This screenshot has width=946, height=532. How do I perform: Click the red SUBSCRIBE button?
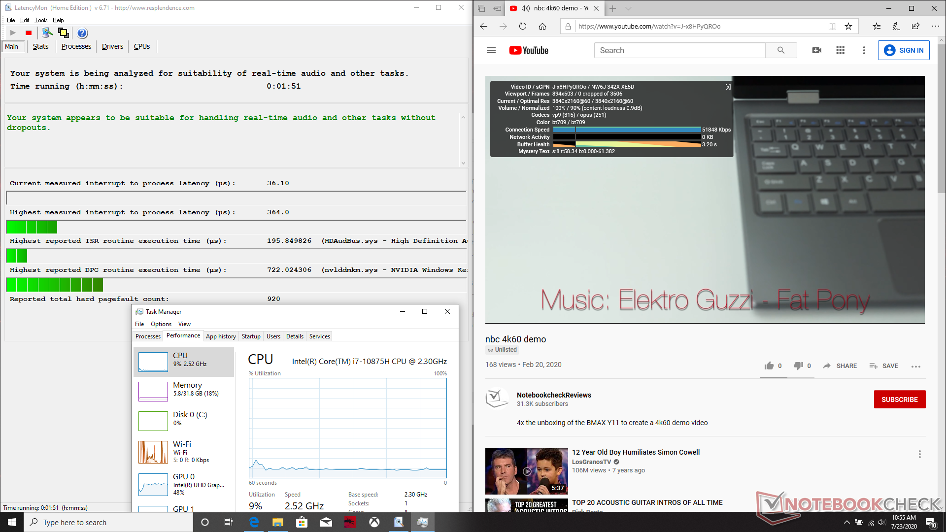click(899, 399)
